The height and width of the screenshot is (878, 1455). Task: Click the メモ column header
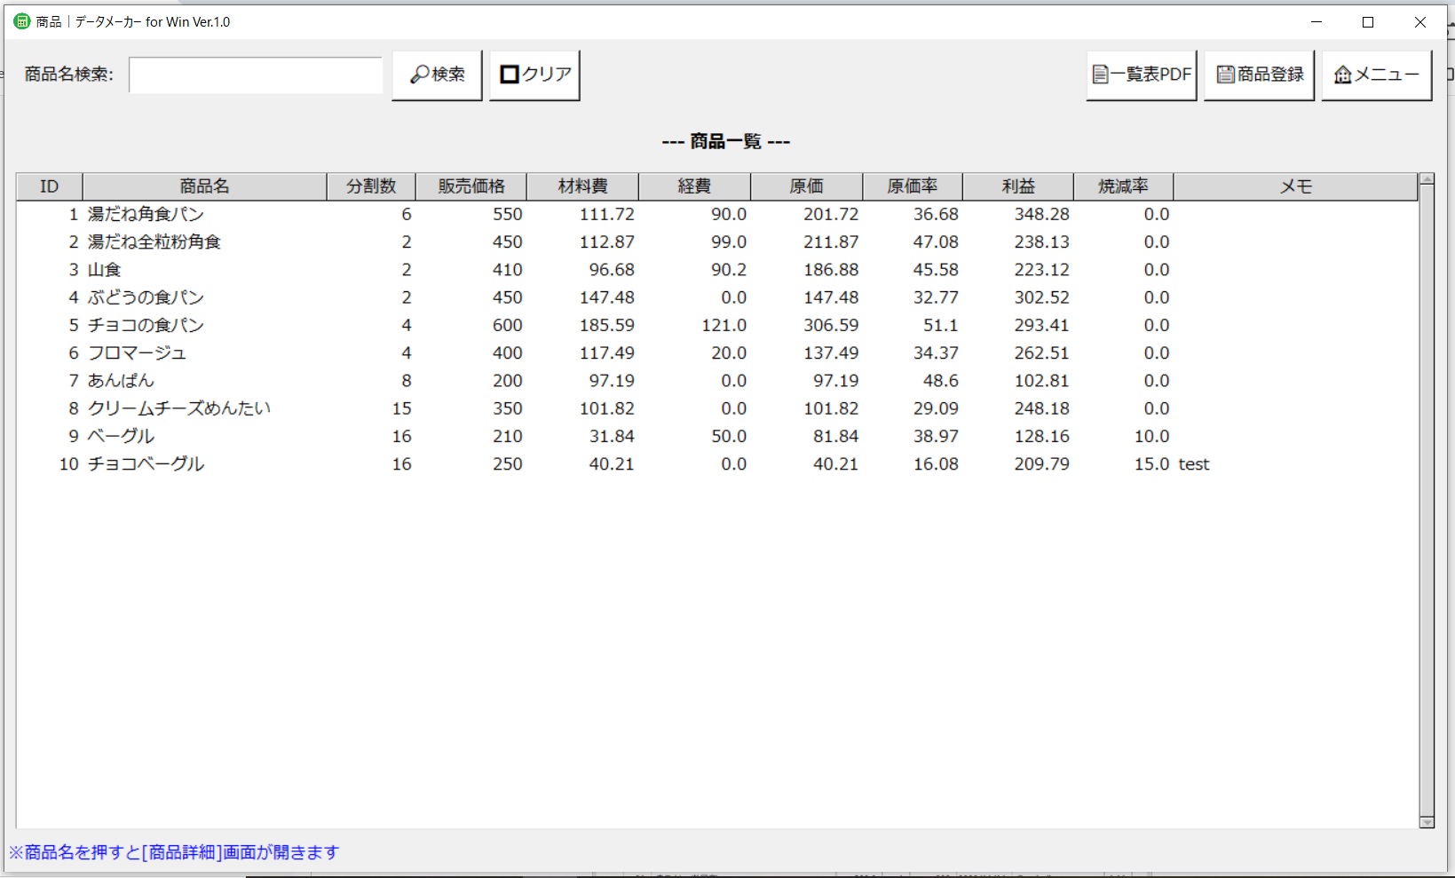[x=1295, y=186]
